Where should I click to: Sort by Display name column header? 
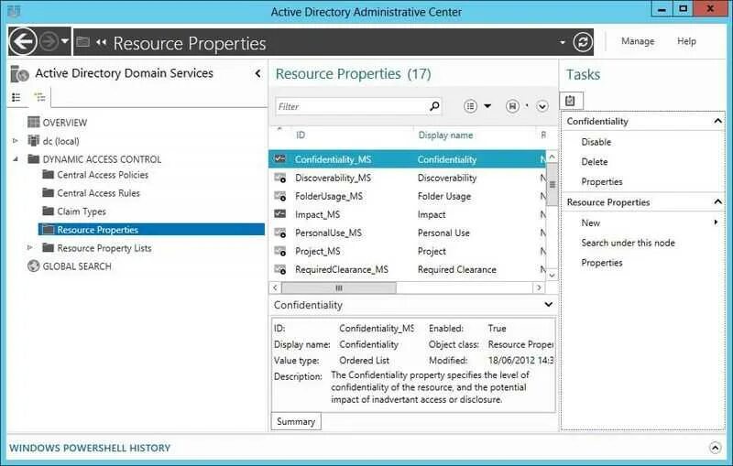445,135
